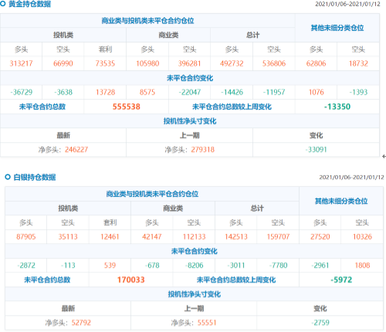
Task: Click the small arrow icon at right edge
Action: click(384, 156)
